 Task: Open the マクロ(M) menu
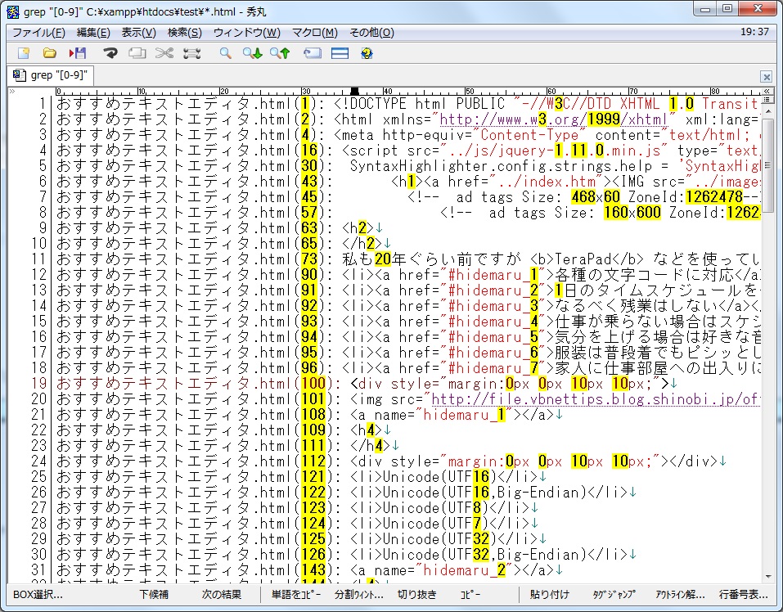click(315, 33)
